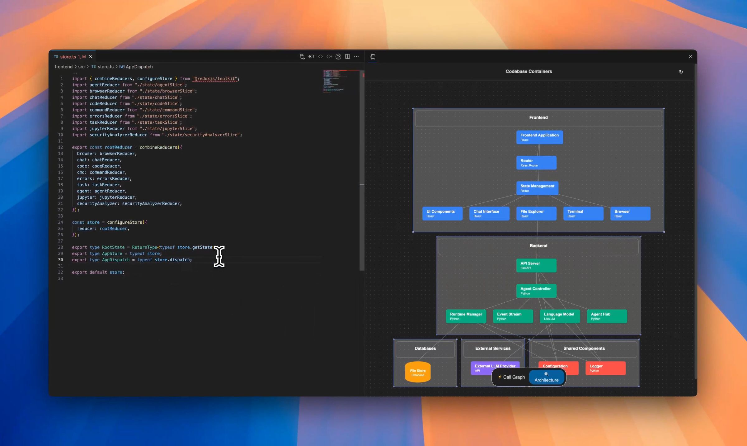Click the previous change icon
Image resolution: width=747 pixels, height=446 pixels.
click(x=320, y=56)
